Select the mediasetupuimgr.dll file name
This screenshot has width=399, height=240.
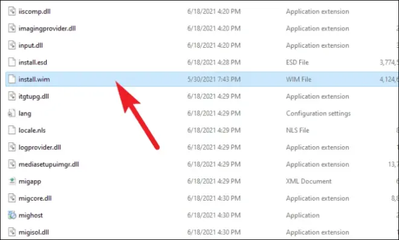[x=49, y=164]
